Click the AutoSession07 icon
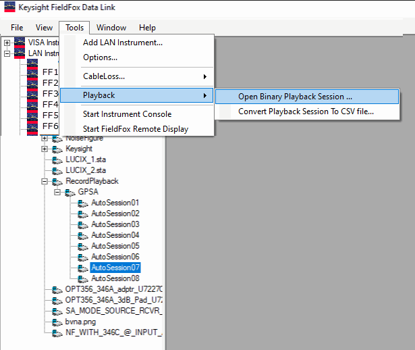This screenshot has width=415, height=350. tap(82, 268)
